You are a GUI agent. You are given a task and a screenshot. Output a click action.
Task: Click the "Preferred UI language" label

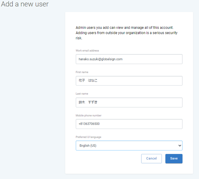point(88,137)
